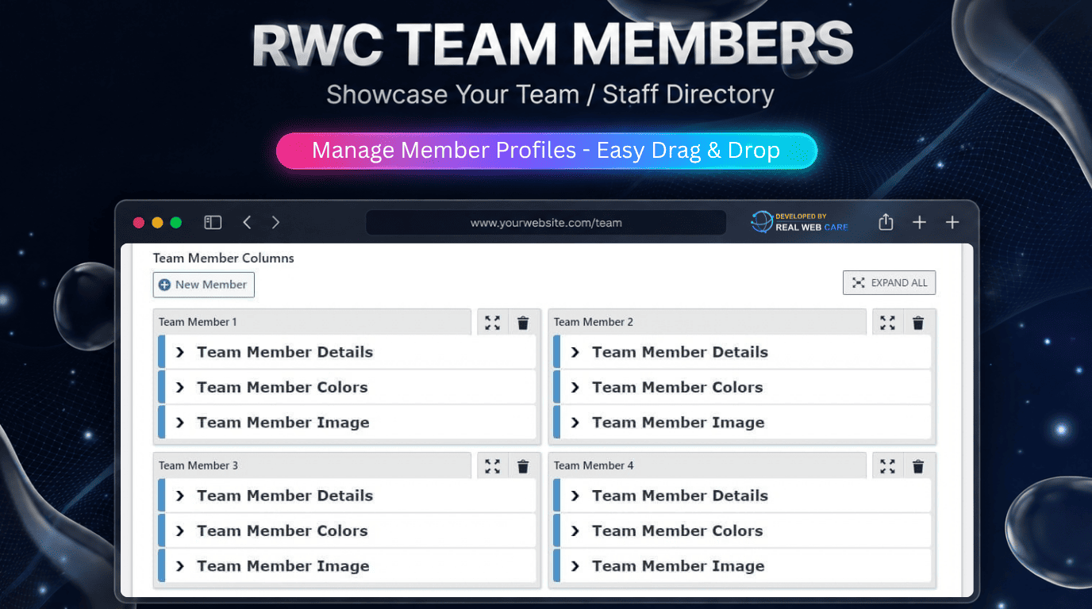Click the green maximize window dot
This screenshot has width=1092, height=609.
click(x=176, y=223)
